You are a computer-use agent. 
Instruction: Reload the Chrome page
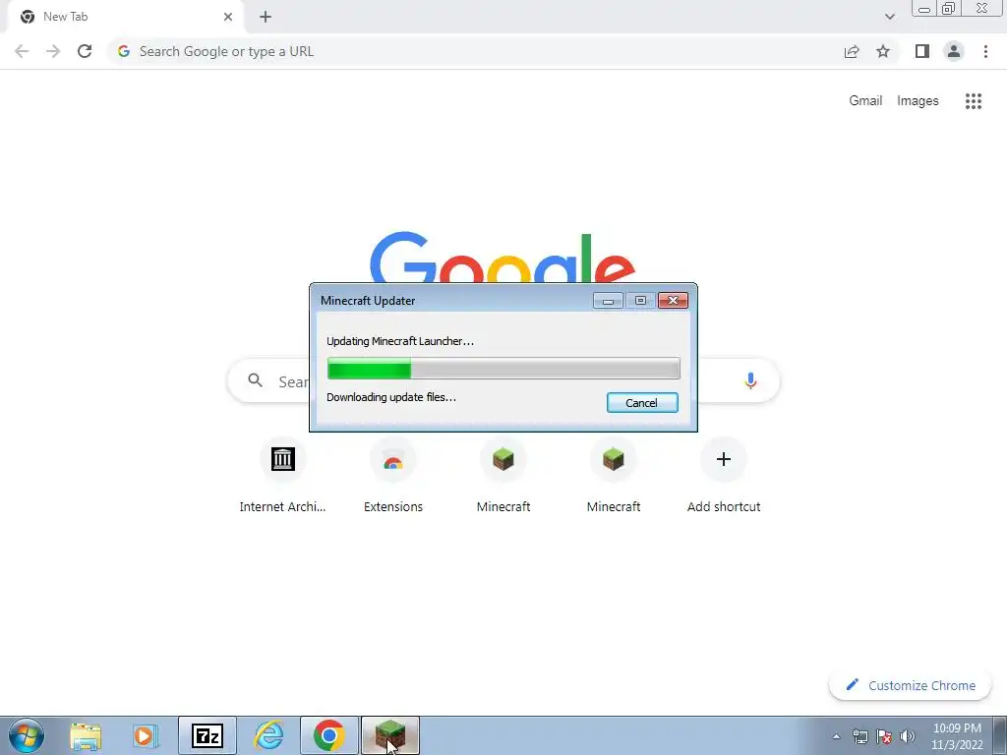click(x=85, y=51)
